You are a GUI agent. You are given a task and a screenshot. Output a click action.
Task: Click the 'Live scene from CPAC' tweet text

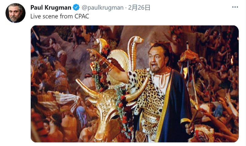click(60, 16)
